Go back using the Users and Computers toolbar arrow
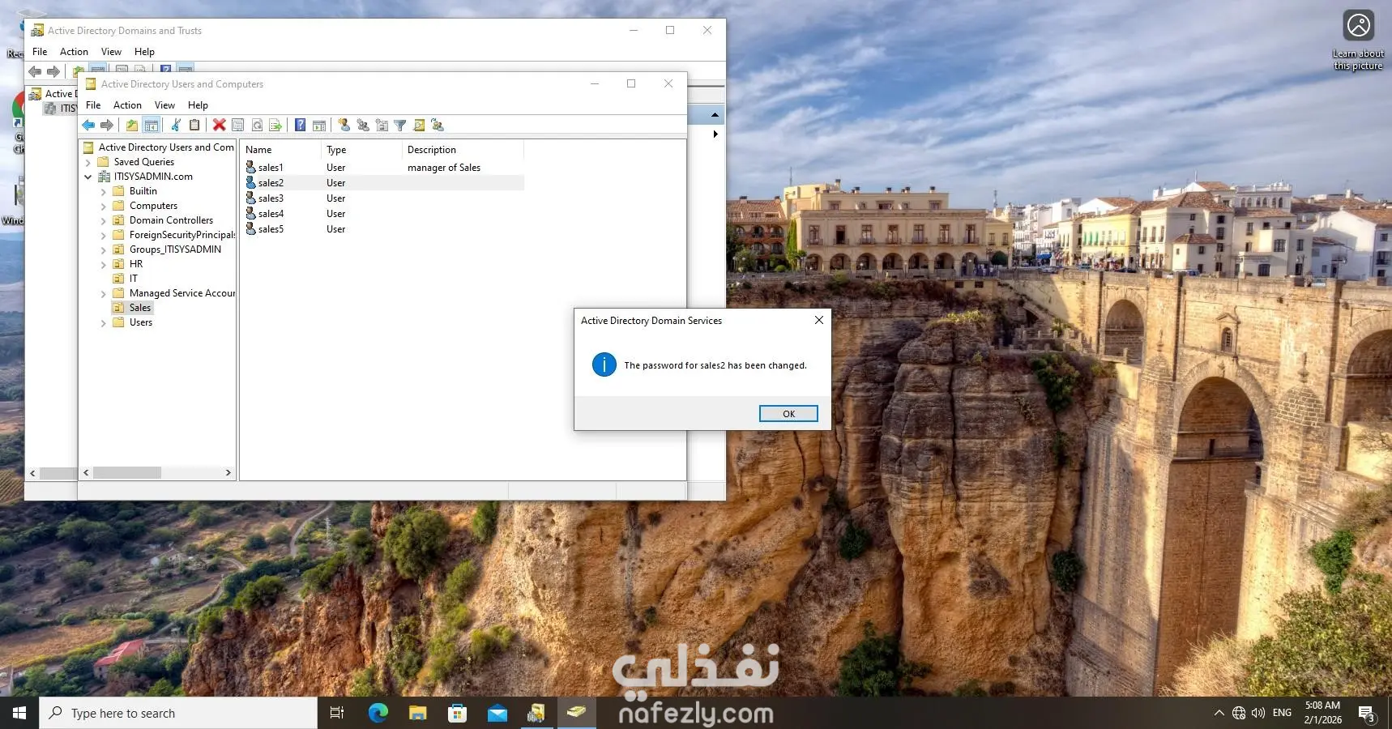Viewport: 1392px width, 729px height. coord(88,125)
